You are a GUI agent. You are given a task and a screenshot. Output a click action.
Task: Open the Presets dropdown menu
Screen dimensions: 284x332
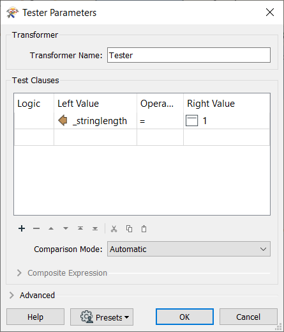tap(102, 317)
